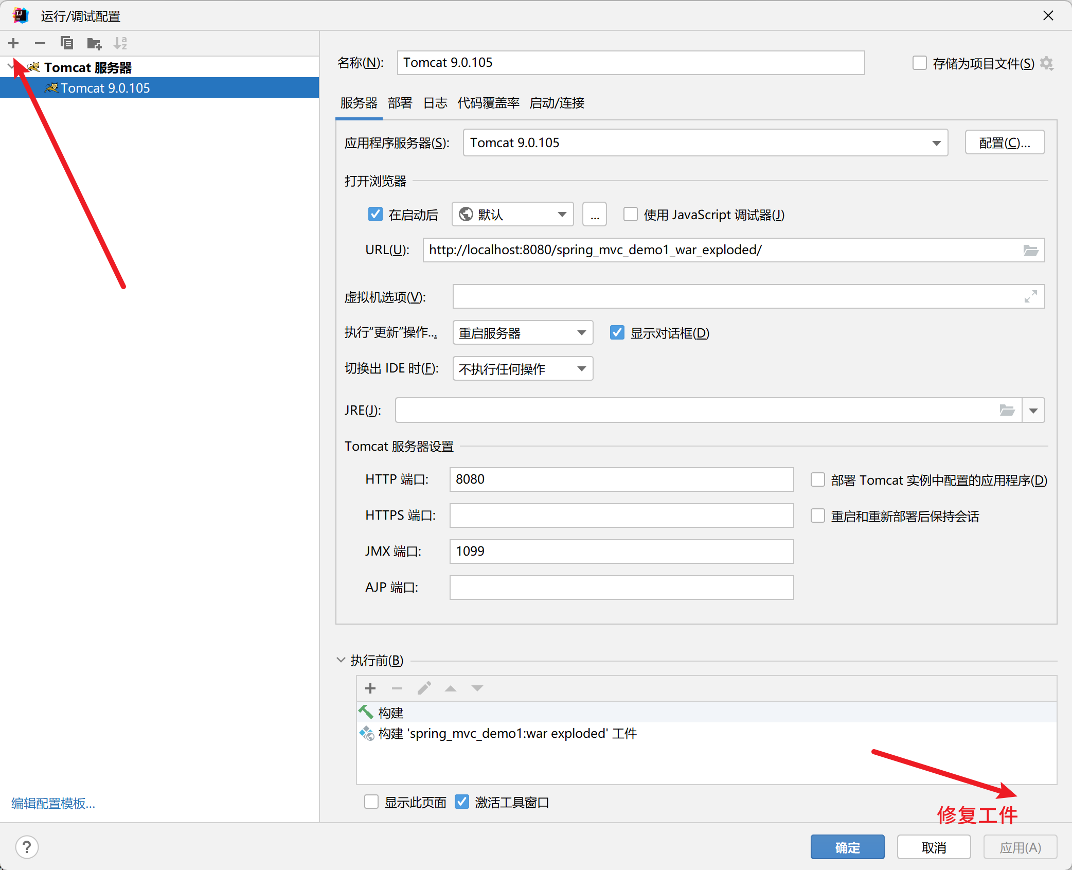Click the folder icon in the URL field
The width and height of the screenshot is (1072, 870).
(1030, 251)
